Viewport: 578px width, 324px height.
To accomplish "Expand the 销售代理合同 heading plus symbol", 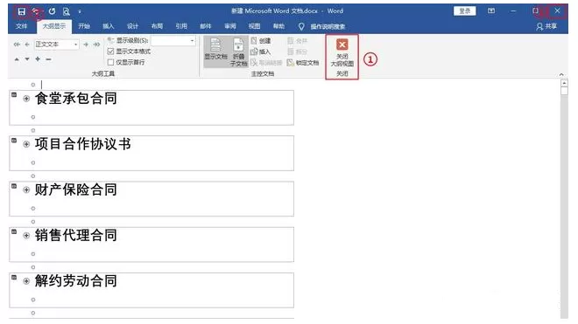I will point(26,236).
